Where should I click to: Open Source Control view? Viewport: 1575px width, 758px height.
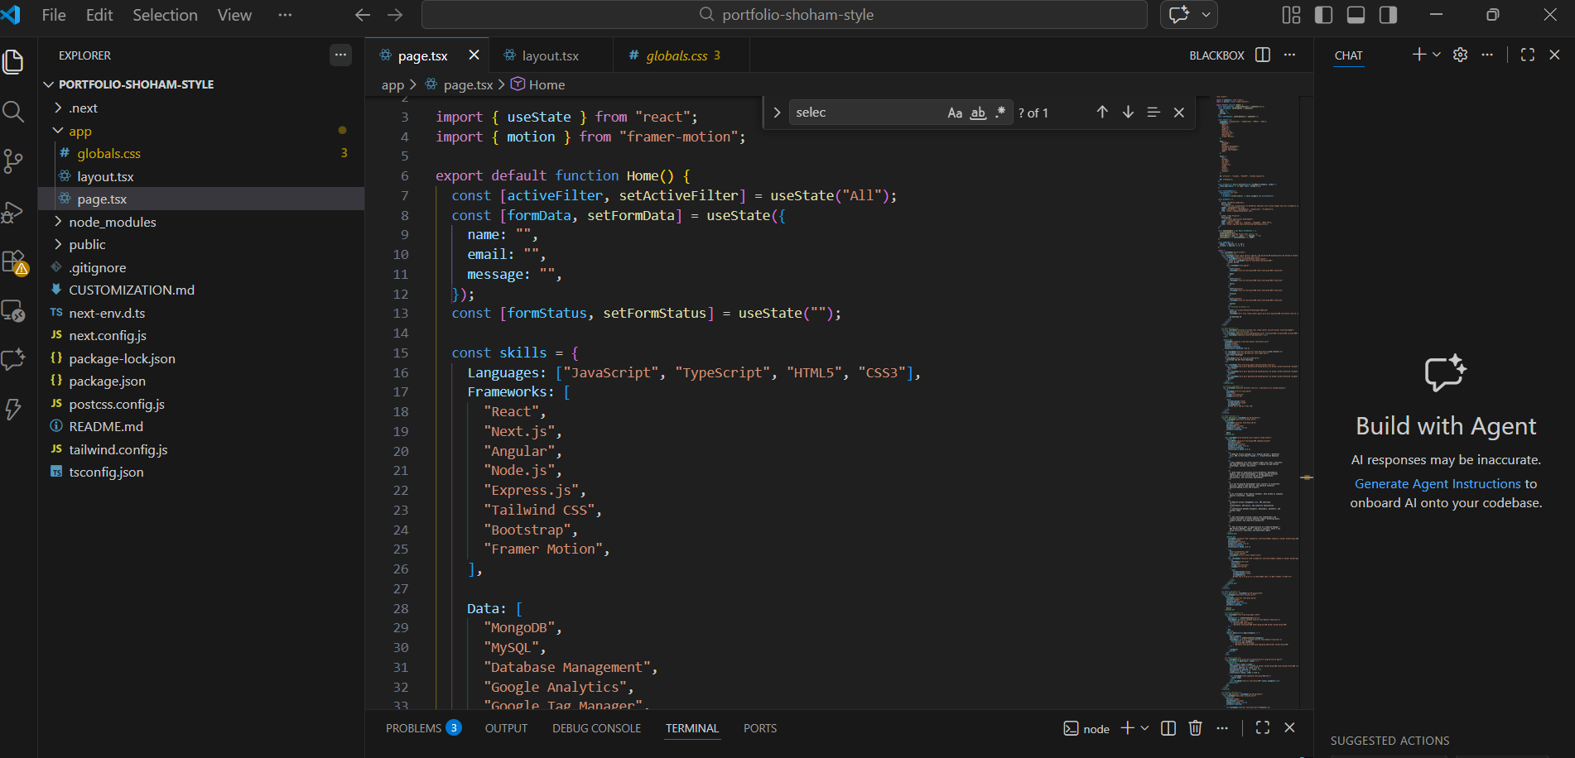click(13, 161)
